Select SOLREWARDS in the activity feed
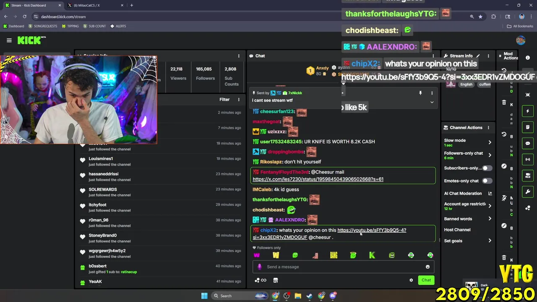This screenshot has width=537, height=302. click(103, 190)
